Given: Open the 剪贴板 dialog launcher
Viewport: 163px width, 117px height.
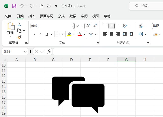Looking at the screenshot, I should click(x=26, y=43).
